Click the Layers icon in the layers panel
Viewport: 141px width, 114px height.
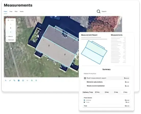[8, 20]
